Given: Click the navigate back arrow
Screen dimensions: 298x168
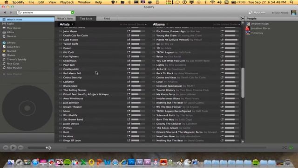Looking at the screenshot, I should pos(5,13).
